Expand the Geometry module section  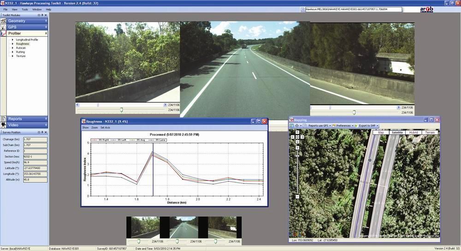point(46,21)
